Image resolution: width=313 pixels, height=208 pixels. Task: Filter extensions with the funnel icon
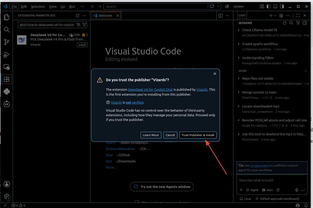coord(84,25)
